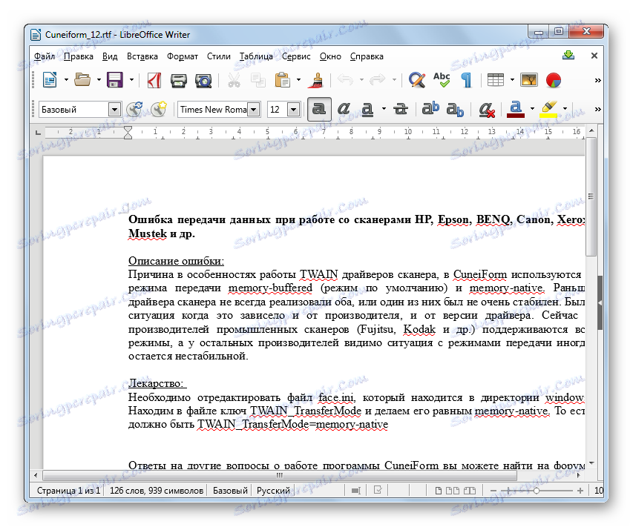The image size is (633, 527).
Task: Open the Вид menu
Action: pos(110,56)
